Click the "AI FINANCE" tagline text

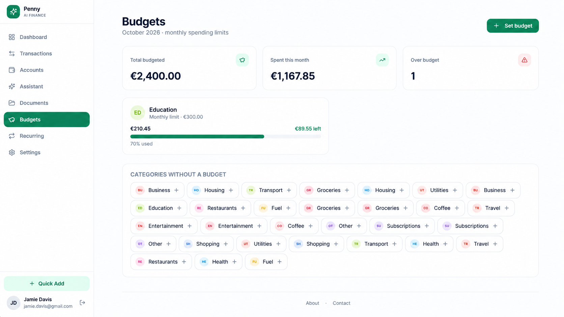pos(35,15)
